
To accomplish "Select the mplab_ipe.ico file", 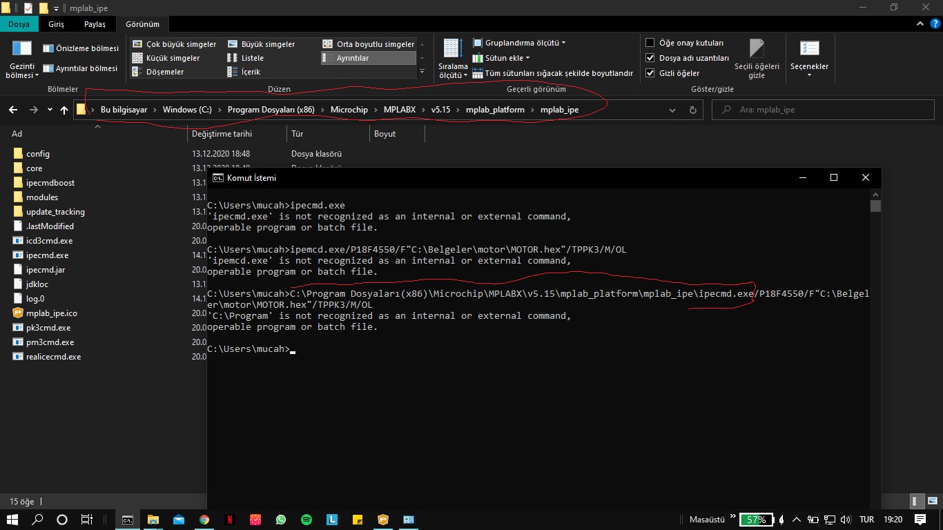I will (x=46, y=313).
